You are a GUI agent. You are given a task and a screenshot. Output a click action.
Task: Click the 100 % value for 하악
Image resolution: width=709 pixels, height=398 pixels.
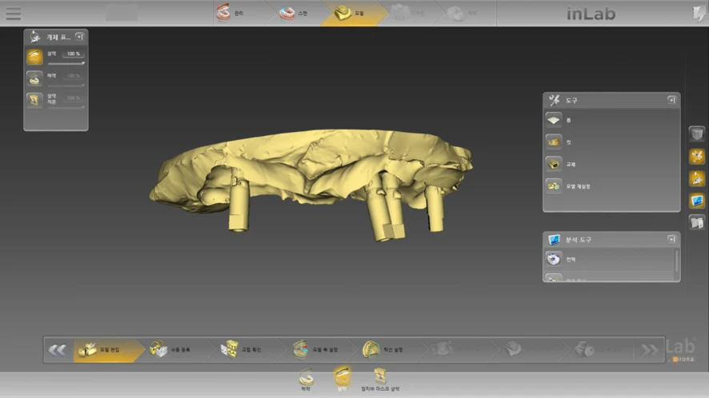tap(74, 76)
